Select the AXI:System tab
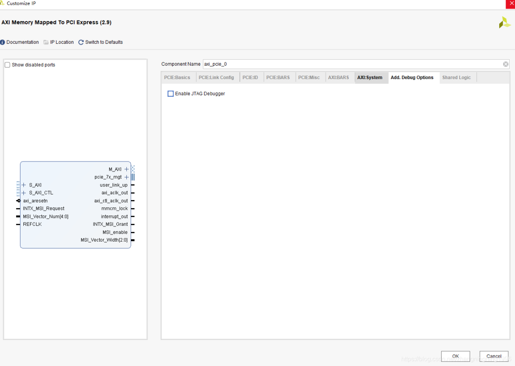Image resolution: width=515 pixels, height=366 pixels. click(x=370, y=78)
